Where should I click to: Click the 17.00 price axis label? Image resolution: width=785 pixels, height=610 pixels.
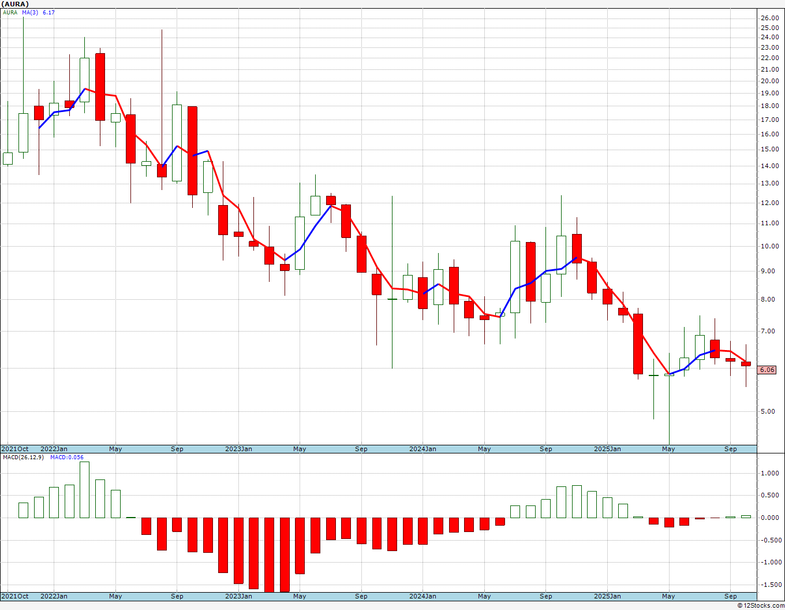coord(769,120)
